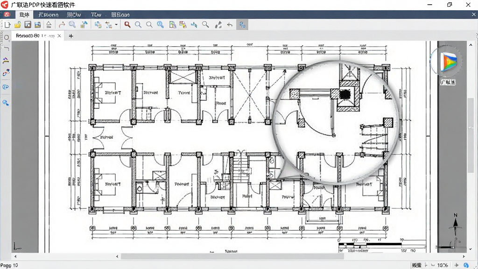Click the orange curved arrow toolbar icon
The width and height of the screenshot is (478, 269).
(62, 25)
